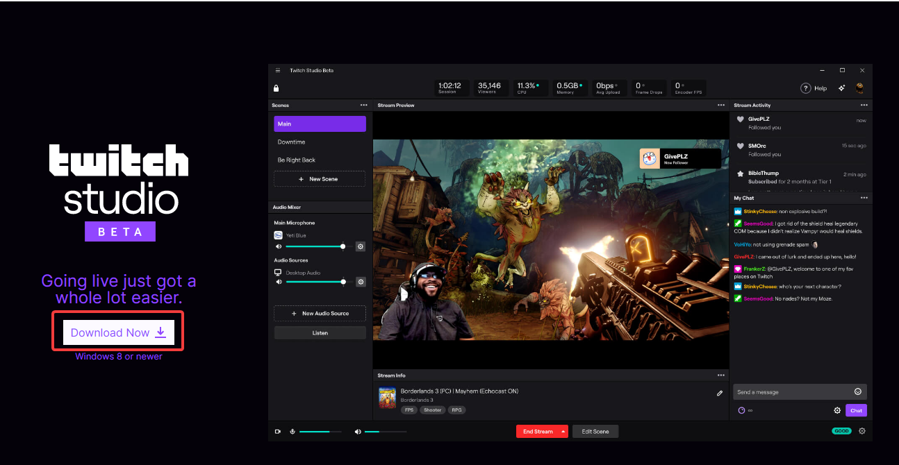The image size is (899, 465).
Task: Click the Encoder FPS stat
Action: coord(688,87)
